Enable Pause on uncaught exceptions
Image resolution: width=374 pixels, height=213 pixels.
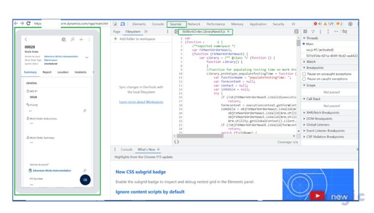click(304, 74)
